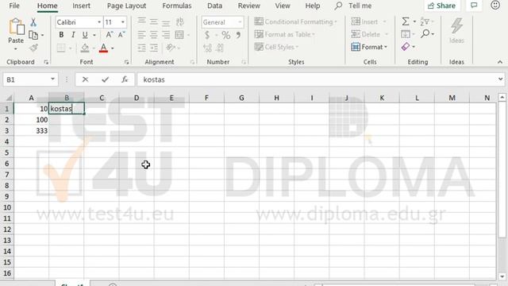Screen dimensions: 508x286
Task: Align text right
Action: (x=166, y=35)
